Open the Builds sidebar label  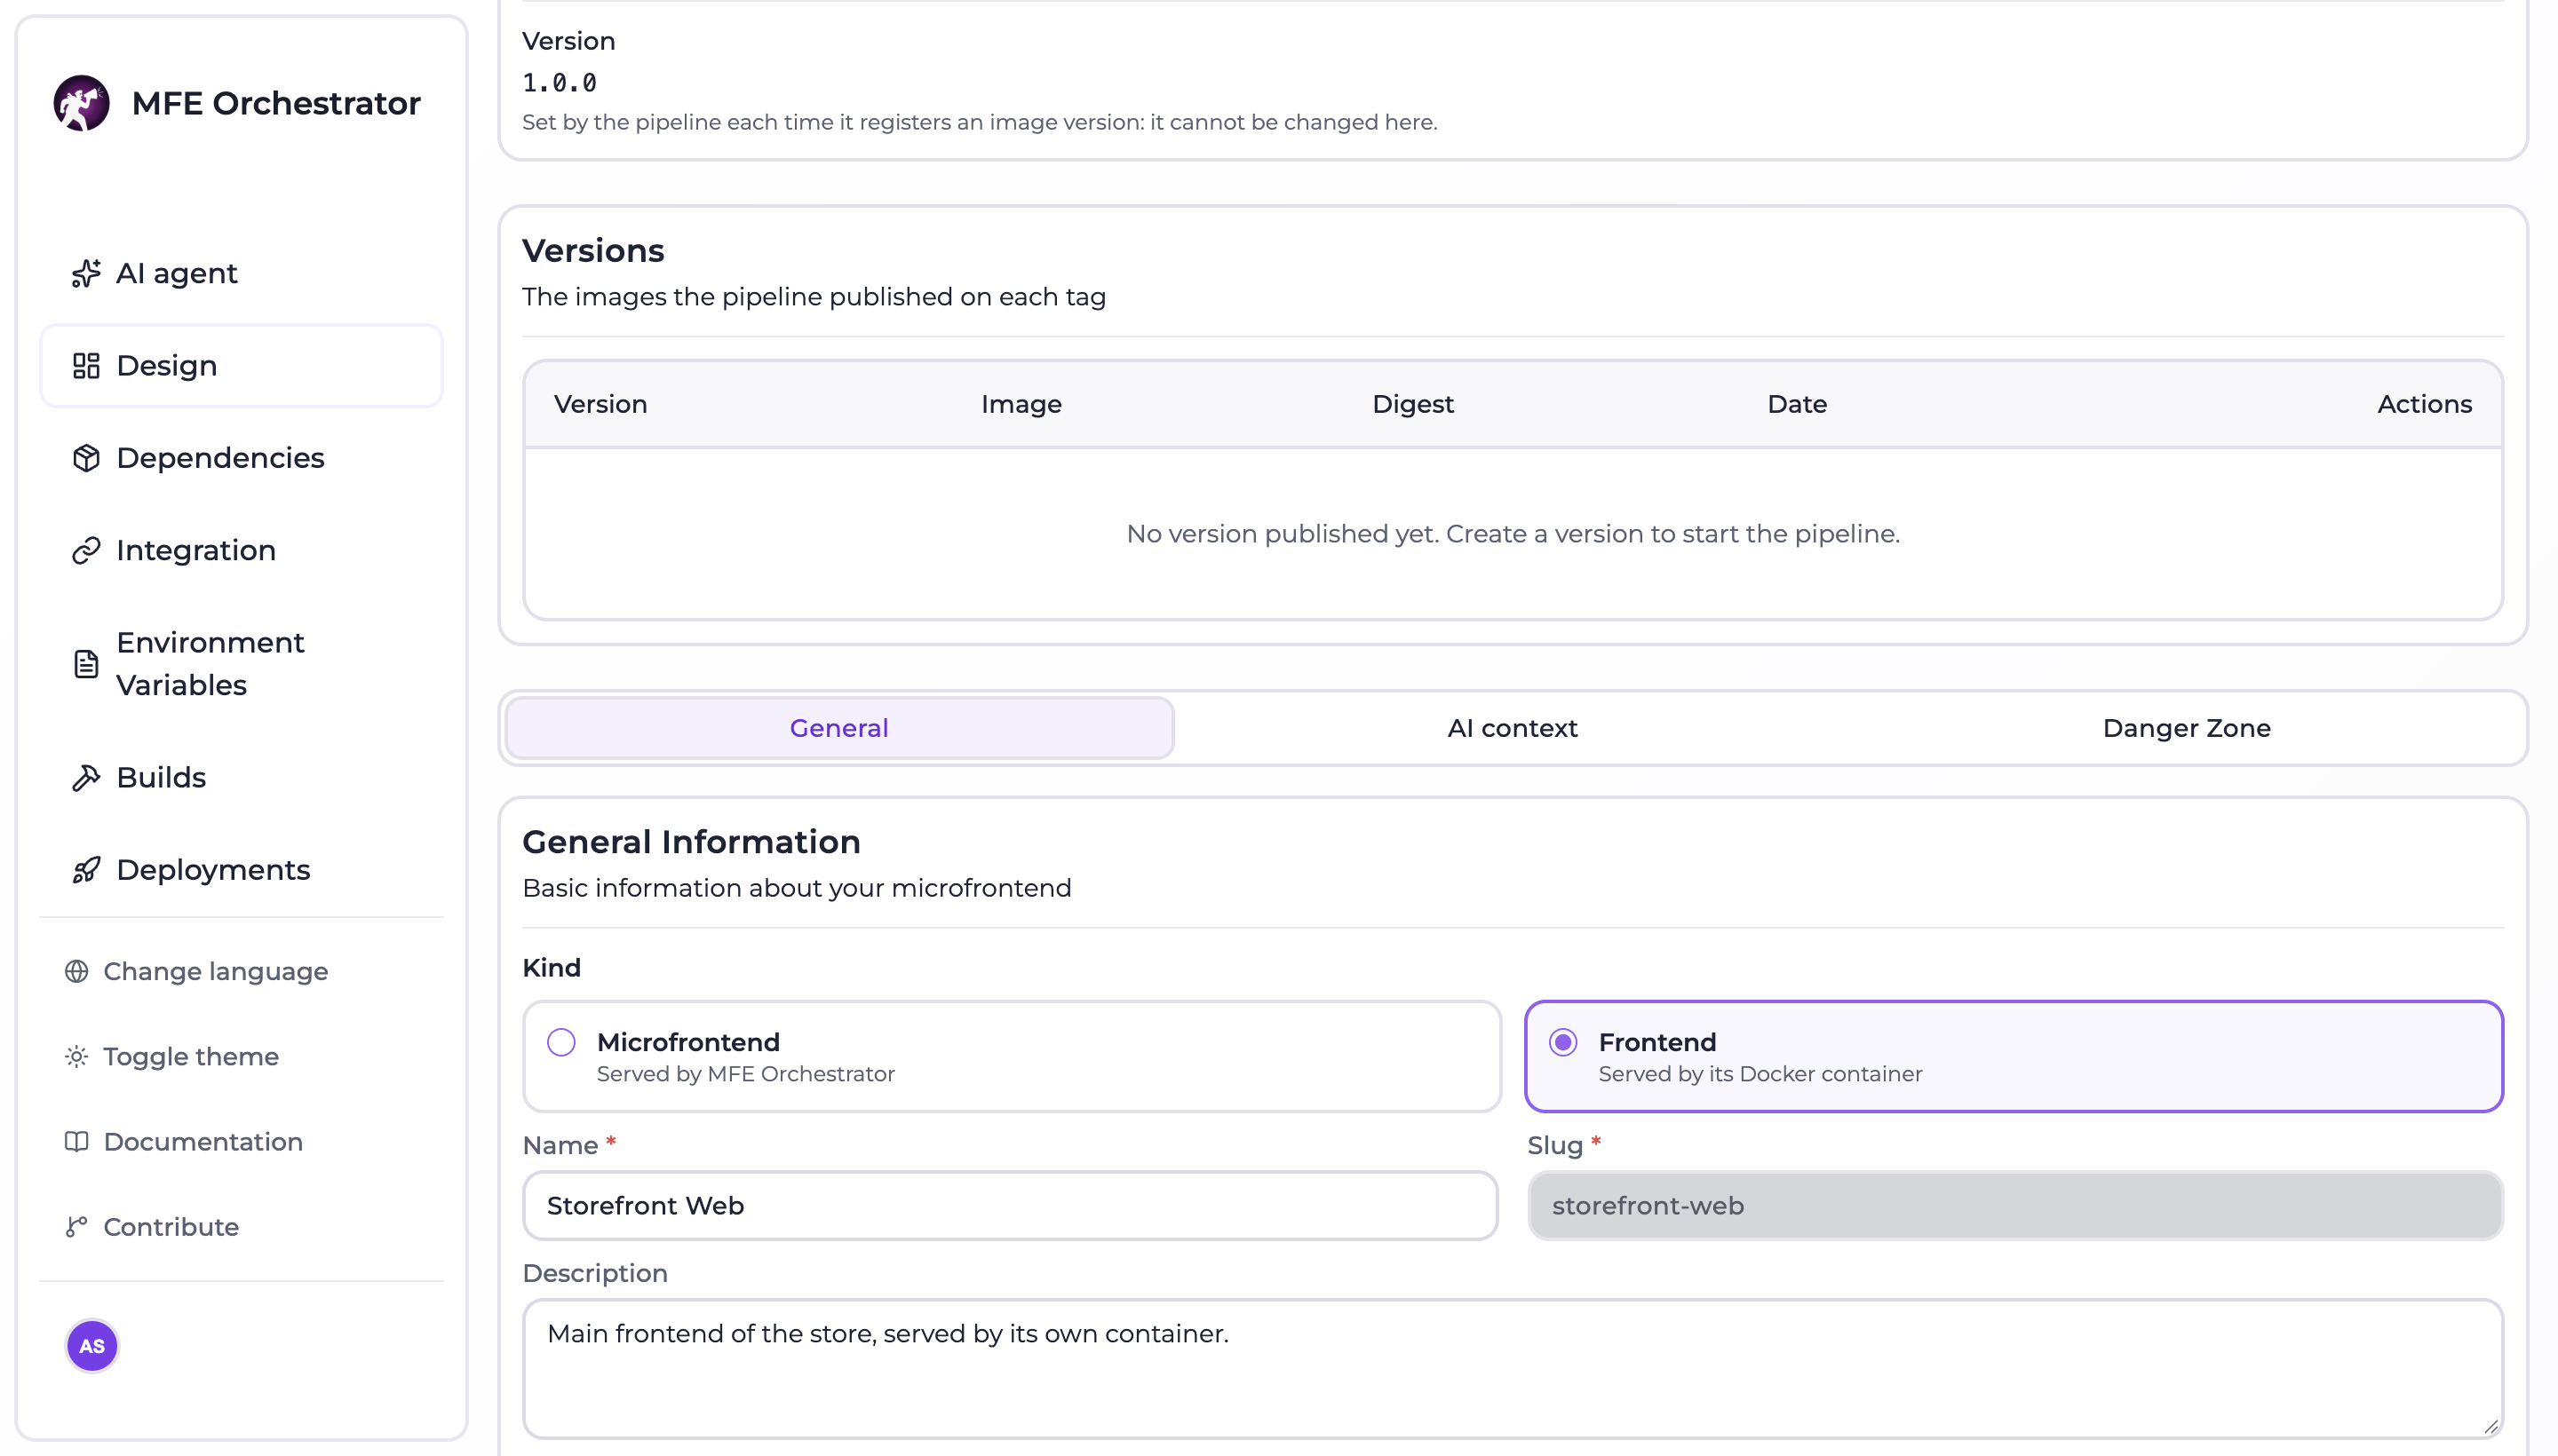[161, 777]
